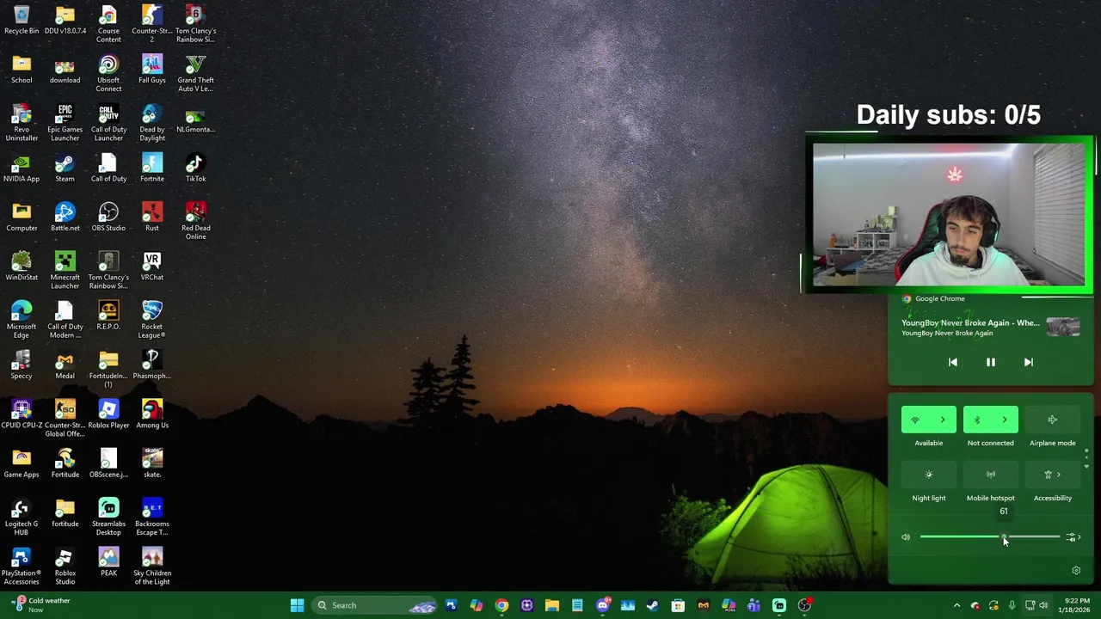Select the Dead by Daylight desktop icon
The width and height of the screenshot is (1101, 619).
tap(152, 123)
